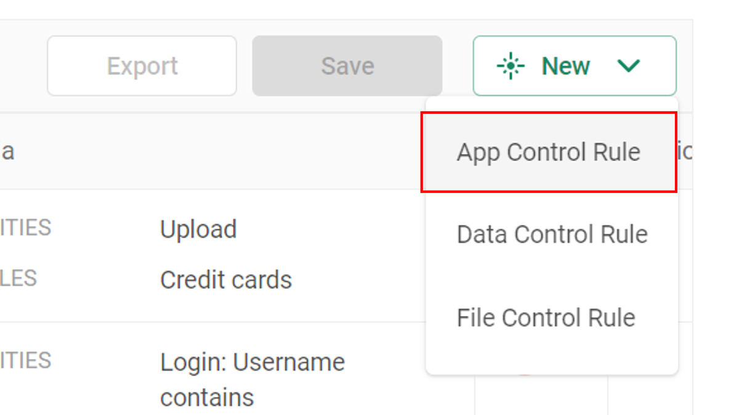Click the partially hidden red icon below menu

pyautogui.click(x=524, y=374)
